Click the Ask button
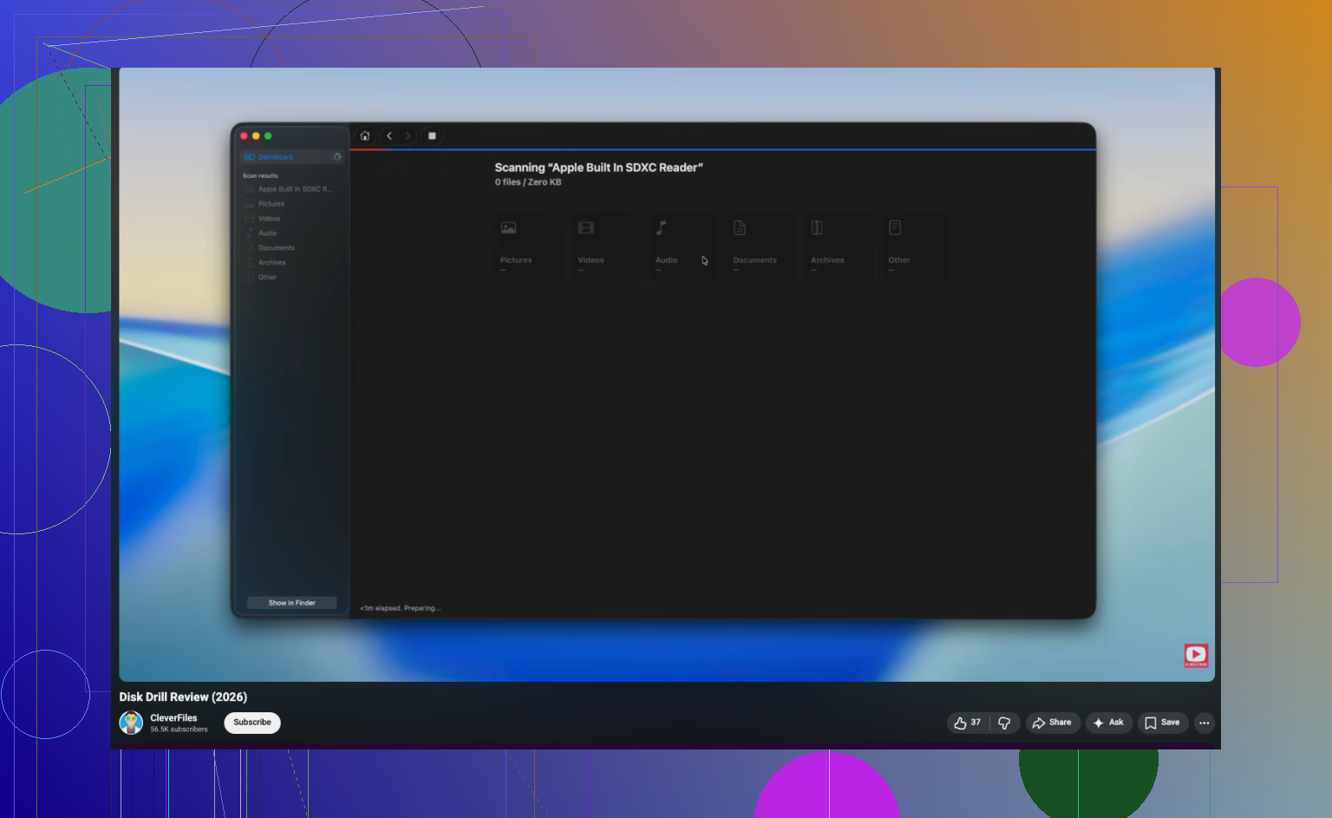The height and width of the screenshot is (818, 1332). pyautogui.click(x=1109, y=723)
